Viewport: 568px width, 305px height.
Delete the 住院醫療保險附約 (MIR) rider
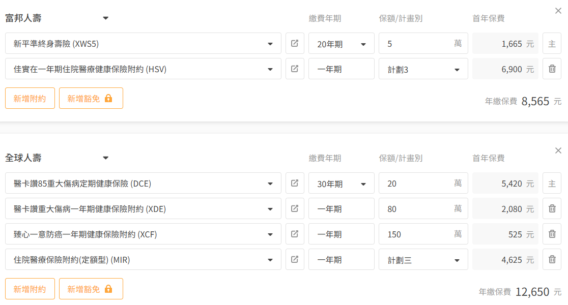(x=552, y=260)
